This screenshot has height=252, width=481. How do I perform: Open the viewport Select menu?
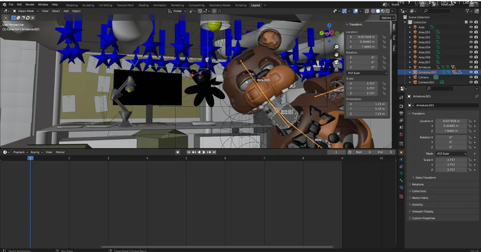tap(56, 11)
